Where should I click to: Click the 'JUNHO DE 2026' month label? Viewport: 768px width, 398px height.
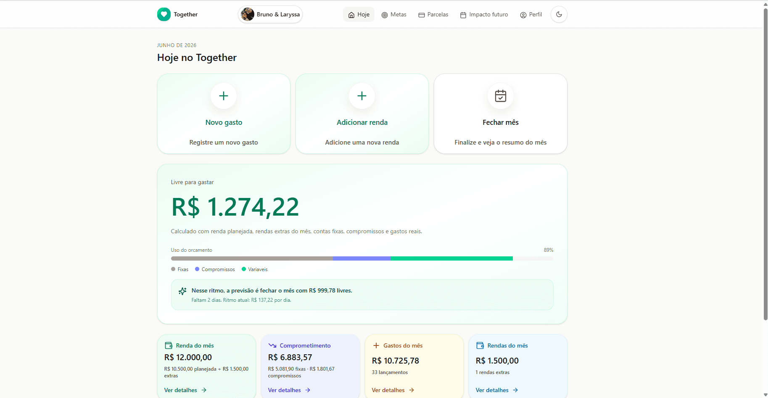pos(177,45)
